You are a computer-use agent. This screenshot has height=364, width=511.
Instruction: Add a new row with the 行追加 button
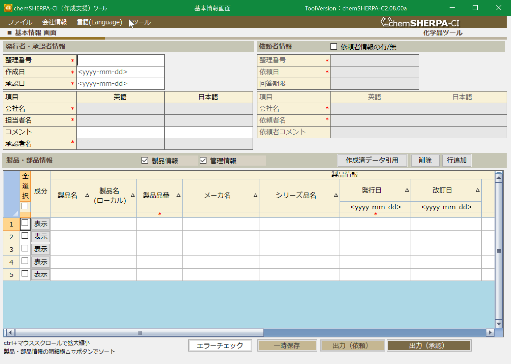456,160
